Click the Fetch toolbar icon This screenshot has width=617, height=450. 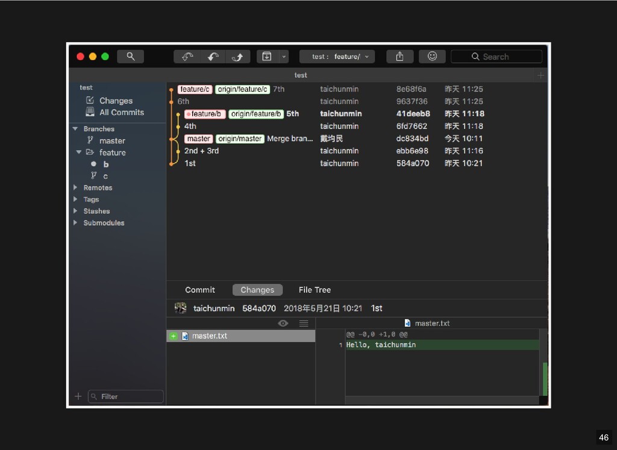[187, 57]
